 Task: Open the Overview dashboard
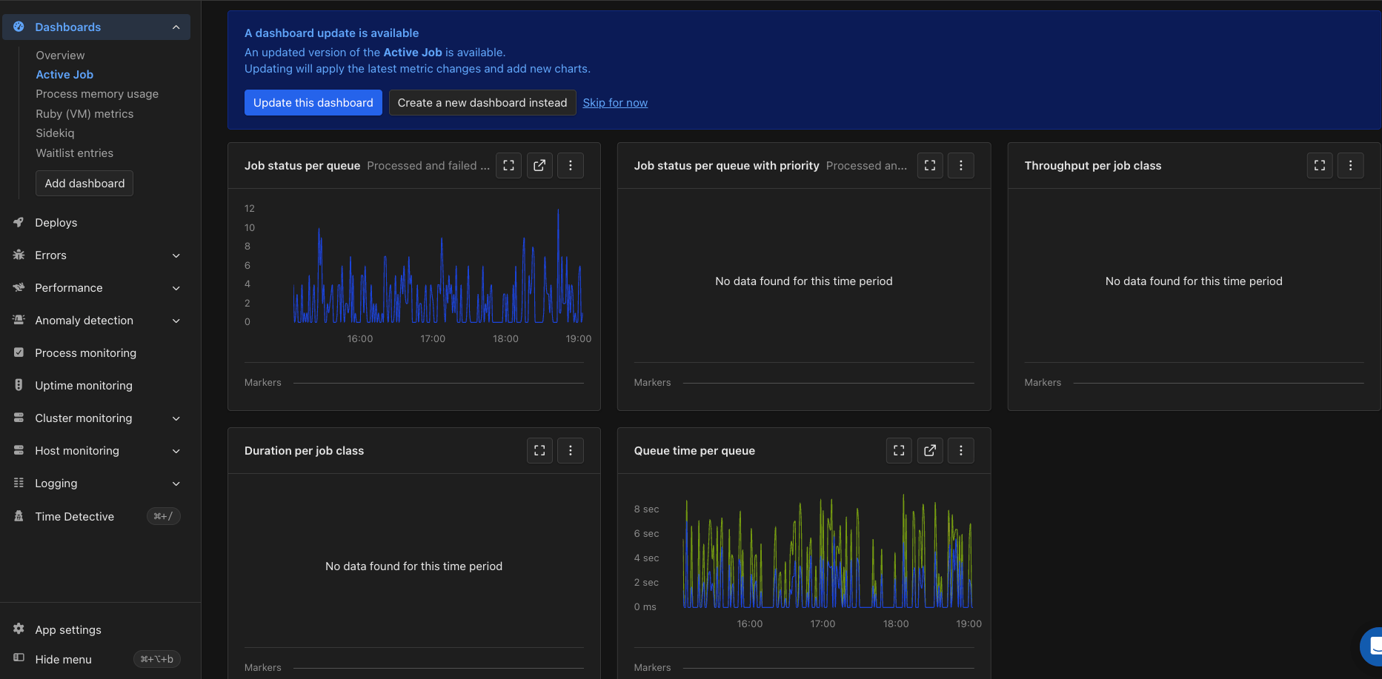(60, 56)
